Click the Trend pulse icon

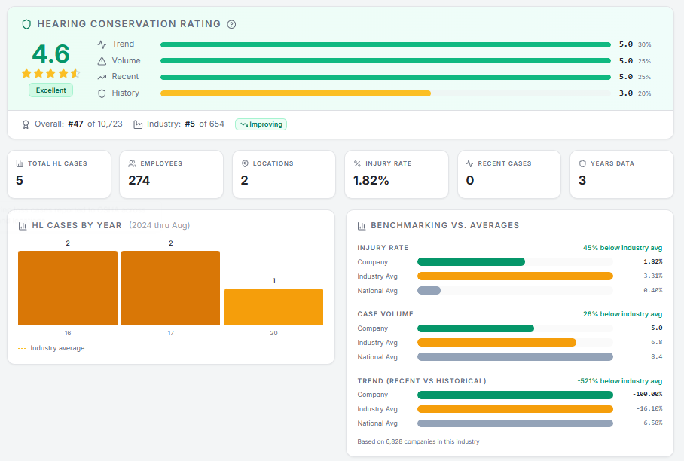102,44
